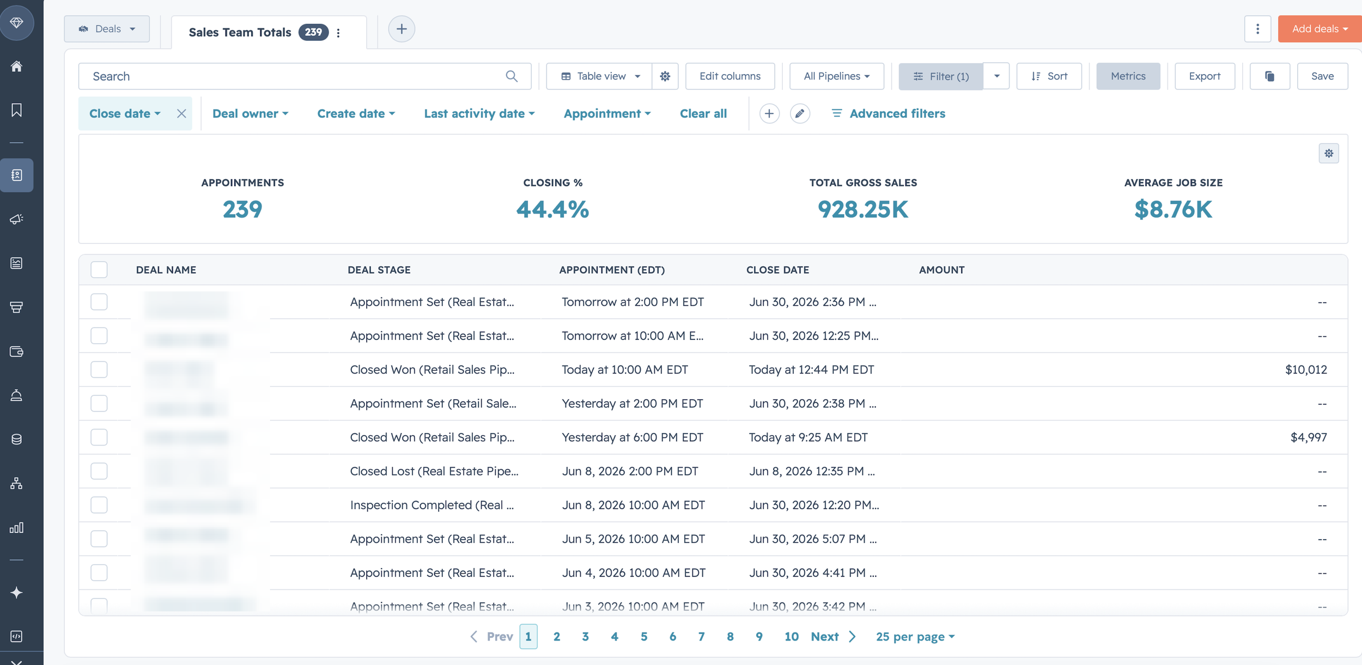This screenshot has width=1362, height=665.
Task: Open the Automation workflow icon
Action: (16, 483)
